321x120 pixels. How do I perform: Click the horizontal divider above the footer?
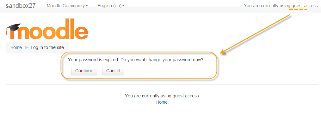coord(162,85)
